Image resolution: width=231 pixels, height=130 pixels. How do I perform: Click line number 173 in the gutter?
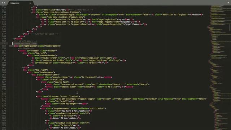(4, 96)
